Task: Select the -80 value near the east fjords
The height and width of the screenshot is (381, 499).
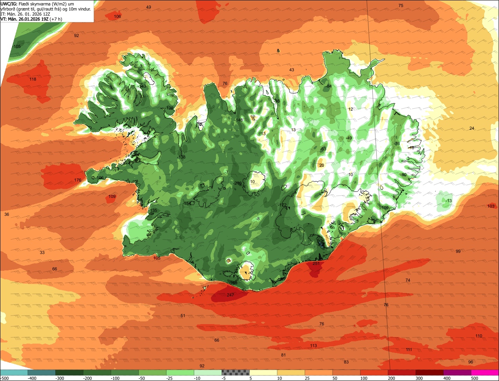Action: point(403,175)
